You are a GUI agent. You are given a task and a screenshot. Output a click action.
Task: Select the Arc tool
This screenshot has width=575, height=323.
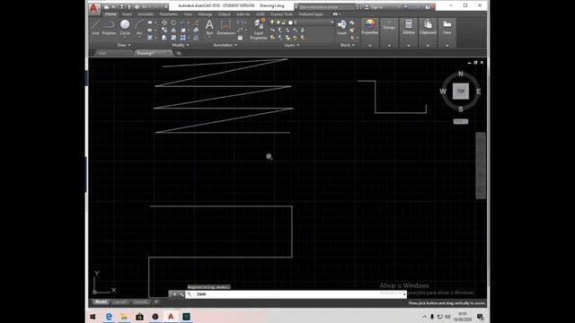(x=139, y=28)
